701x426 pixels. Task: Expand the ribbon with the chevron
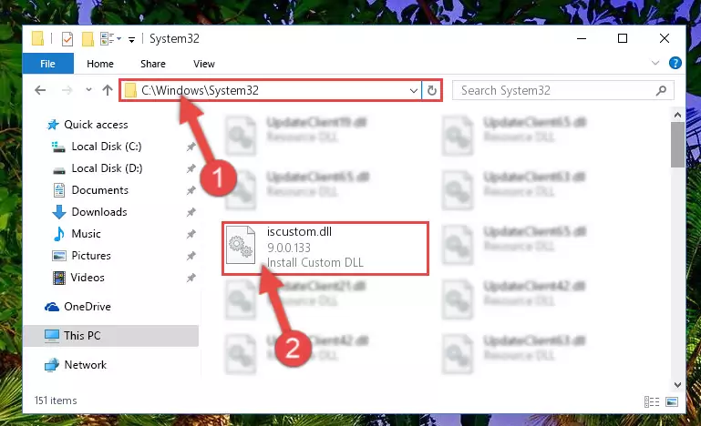pos(655,63)
